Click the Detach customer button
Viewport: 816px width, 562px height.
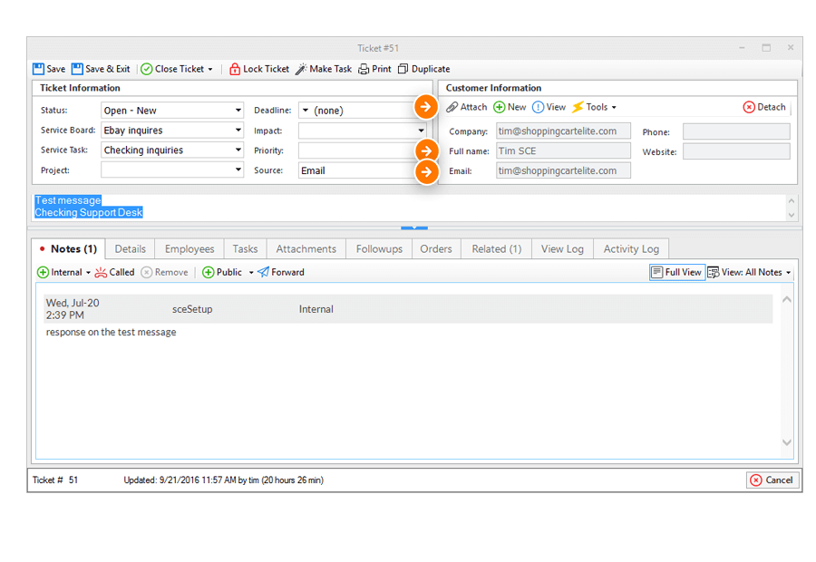click(764, 107)
